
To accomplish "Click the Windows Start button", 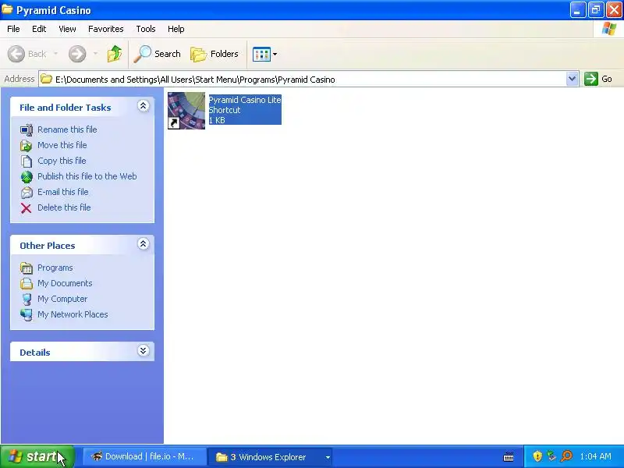I will click(37, 456).
